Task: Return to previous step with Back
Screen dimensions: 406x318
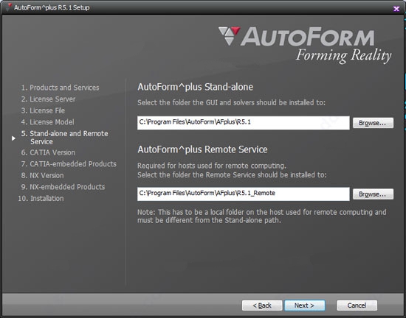Action: [x=262, y=305]
